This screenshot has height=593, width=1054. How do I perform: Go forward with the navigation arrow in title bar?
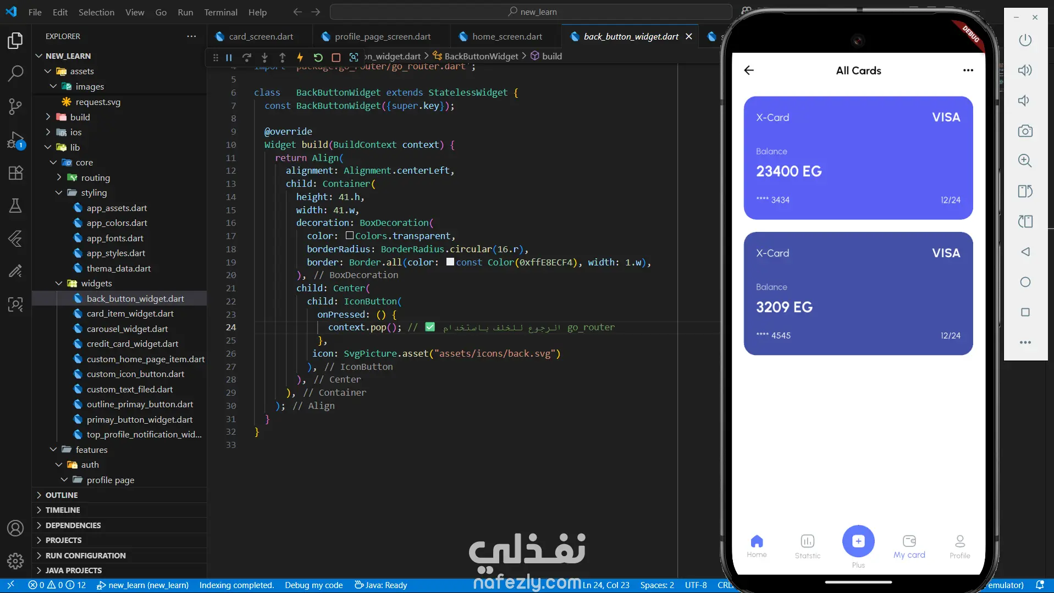[x=316, y=12]
